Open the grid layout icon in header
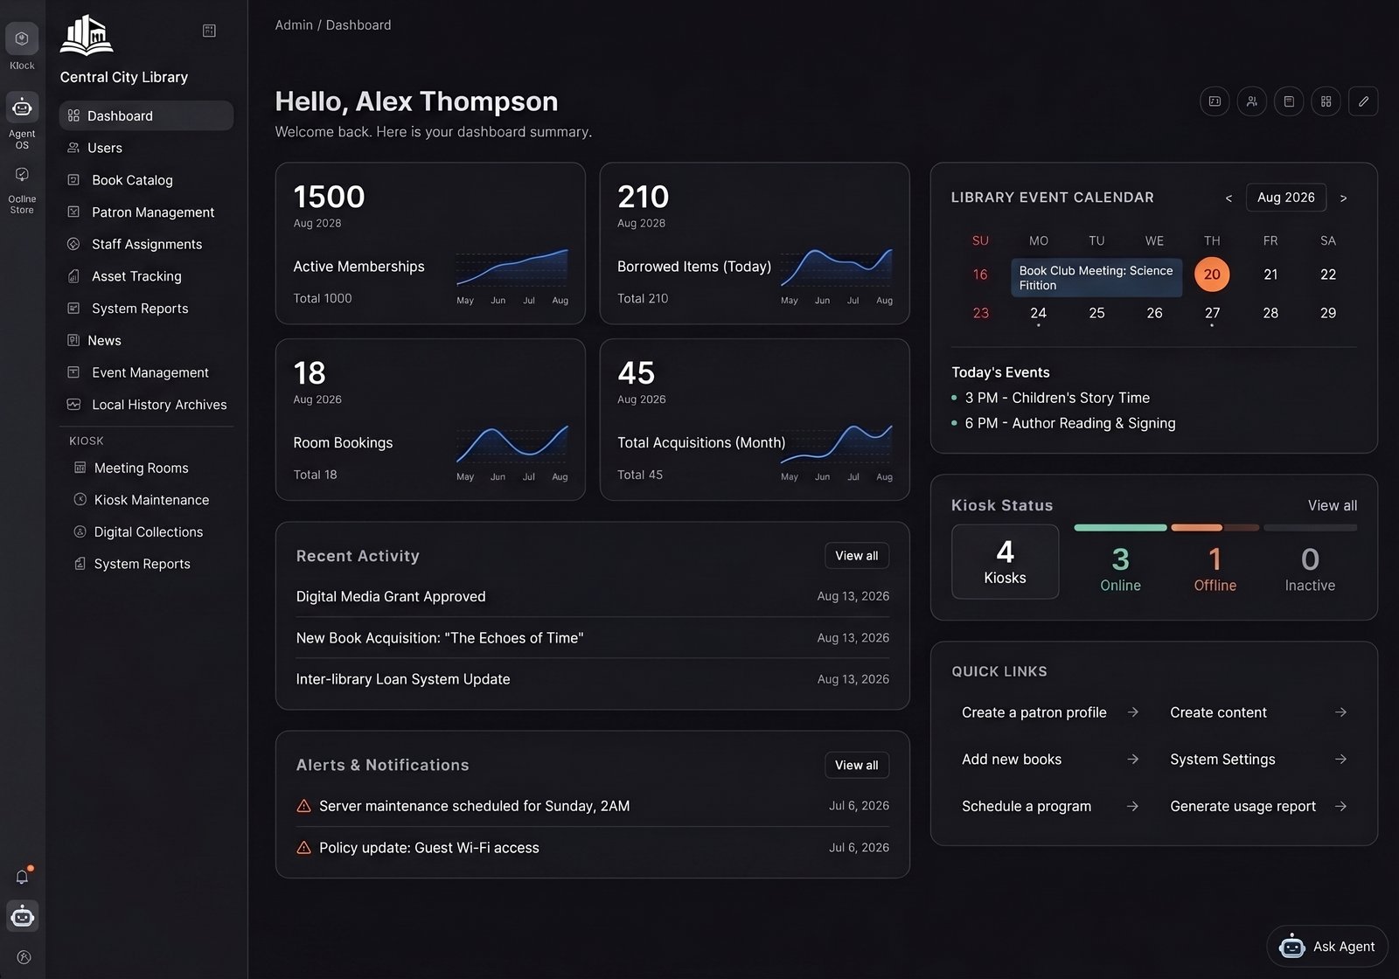The width and height of the screenshot is (1399, 979). 1326,101
